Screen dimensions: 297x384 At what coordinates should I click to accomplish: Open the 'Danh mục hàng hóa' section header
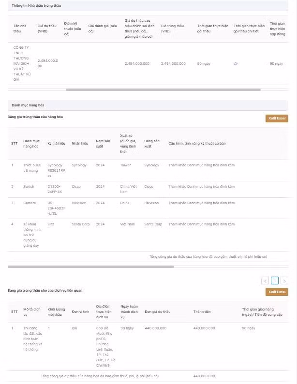coord(28,105)
